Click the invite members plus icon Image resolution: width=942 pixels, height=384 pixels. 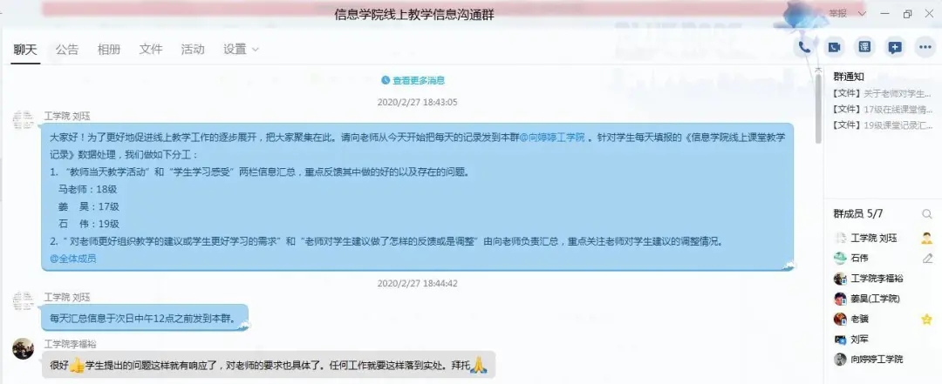click(x=895, y=47)
